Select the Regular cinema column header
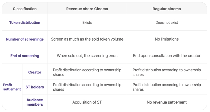210x112 pixels. click(167, 9)
